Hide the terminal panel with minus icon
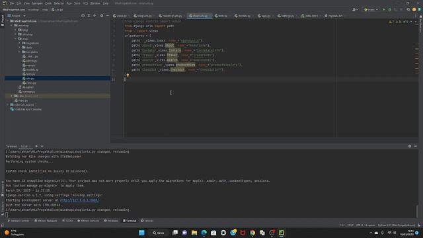Screen dimensions: 423x238 [x=416, y=146]
